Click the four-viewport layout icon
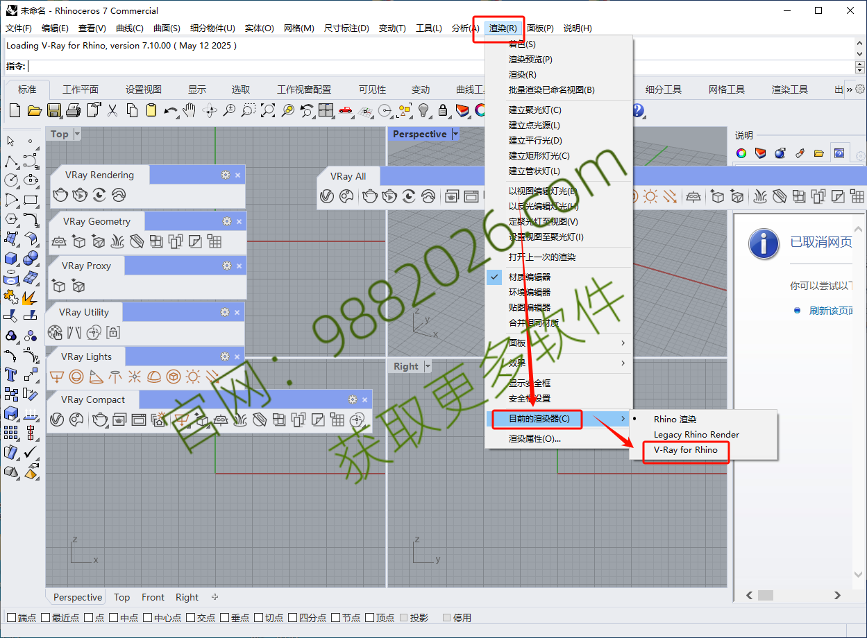Viewport: 867px width, 638px height. (326, 110)
